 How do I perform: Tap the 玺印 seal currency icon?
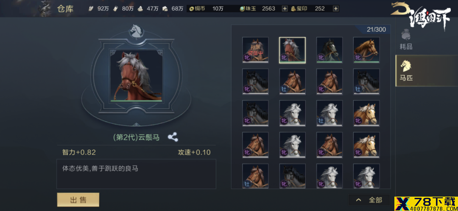(293, 9)
